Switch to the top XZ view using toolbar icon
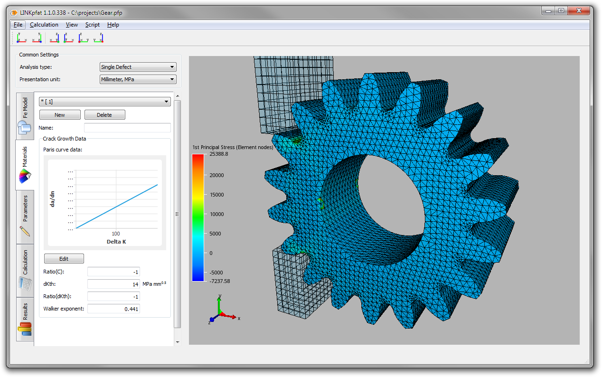602x377 pixels. (53, 37)
